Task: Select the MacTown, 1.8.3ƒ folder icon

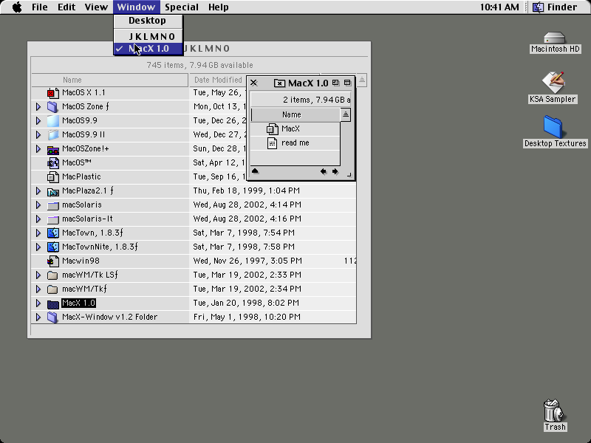Action: 53,233
